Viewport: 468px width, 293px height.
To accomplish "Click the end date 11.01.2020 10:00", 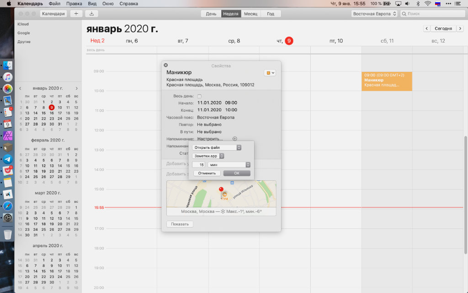I will [217, 110].
